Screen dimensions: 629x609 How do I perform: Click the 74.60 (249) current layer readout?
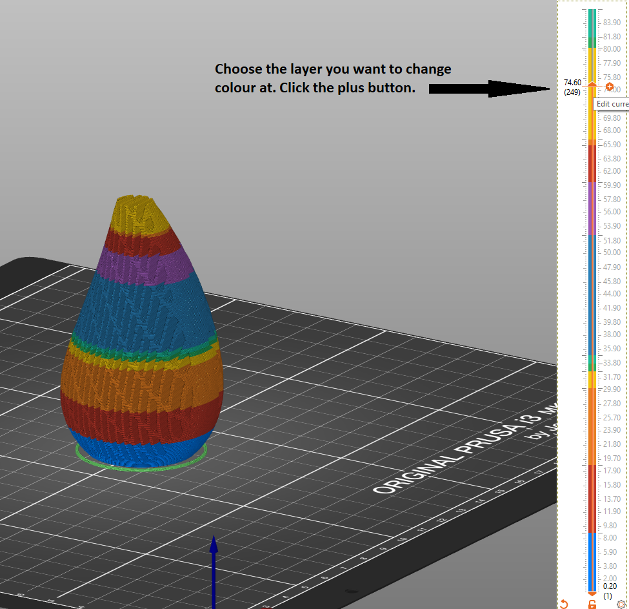pyautogui.click(x=572, y=87)
